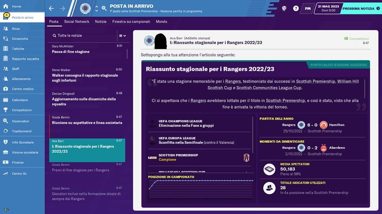
Task: Open the Rosa squad icon
Action: coord(6,29)
